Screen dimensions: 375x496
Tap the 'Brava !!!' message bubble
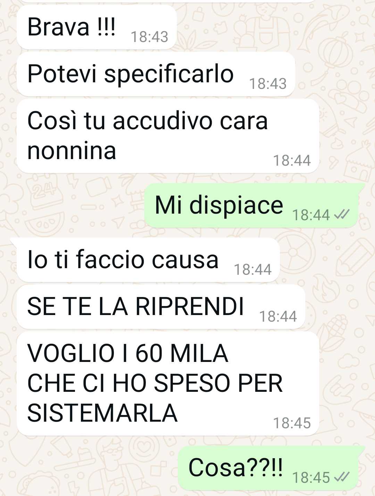click(97, 27)
